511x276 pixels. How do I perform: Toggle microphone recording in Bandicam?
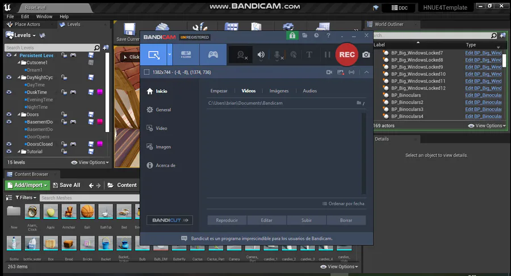tap(277, 54)
